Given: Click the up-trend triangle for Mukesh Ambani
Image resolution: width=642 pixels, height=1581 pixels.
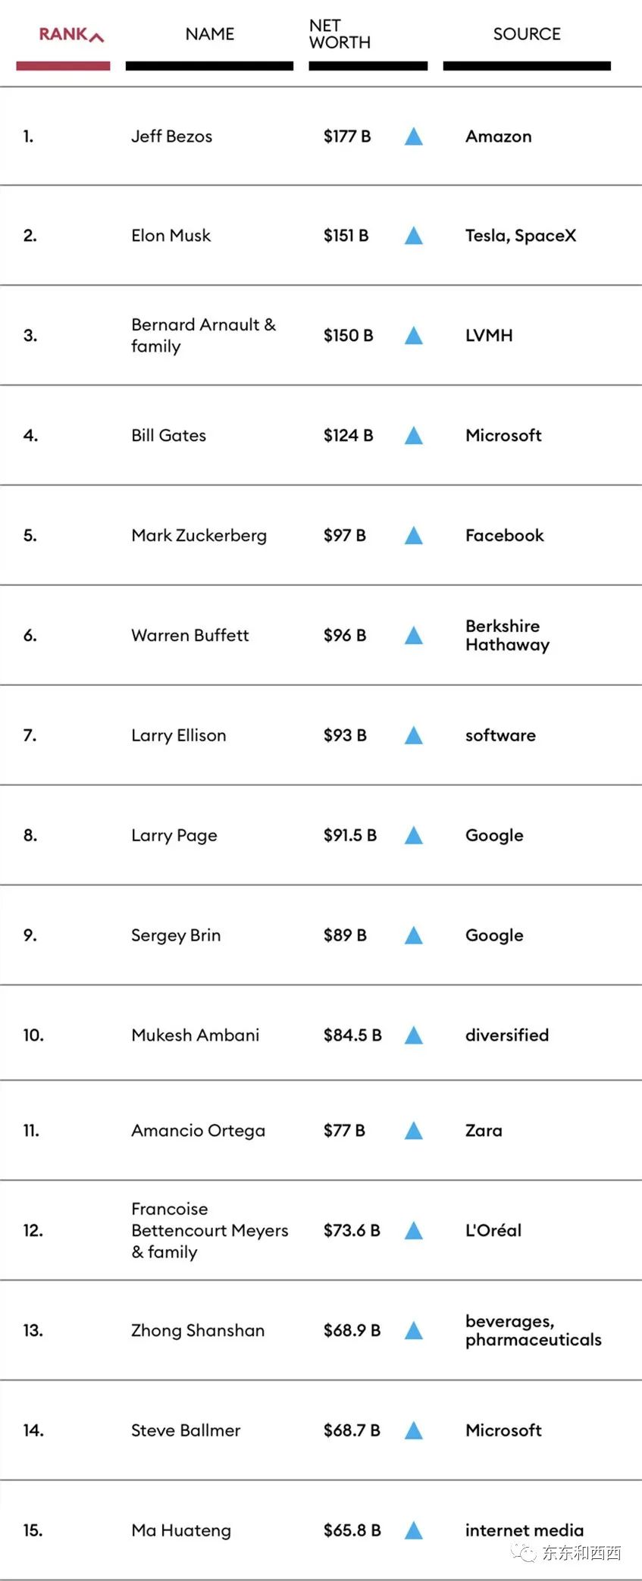Looking at the screenshot, I should tap(413, 1035).
